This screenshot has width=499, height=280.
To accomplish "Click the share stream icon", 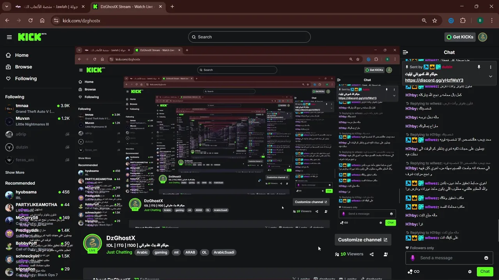I will click(x=372, y=254).
